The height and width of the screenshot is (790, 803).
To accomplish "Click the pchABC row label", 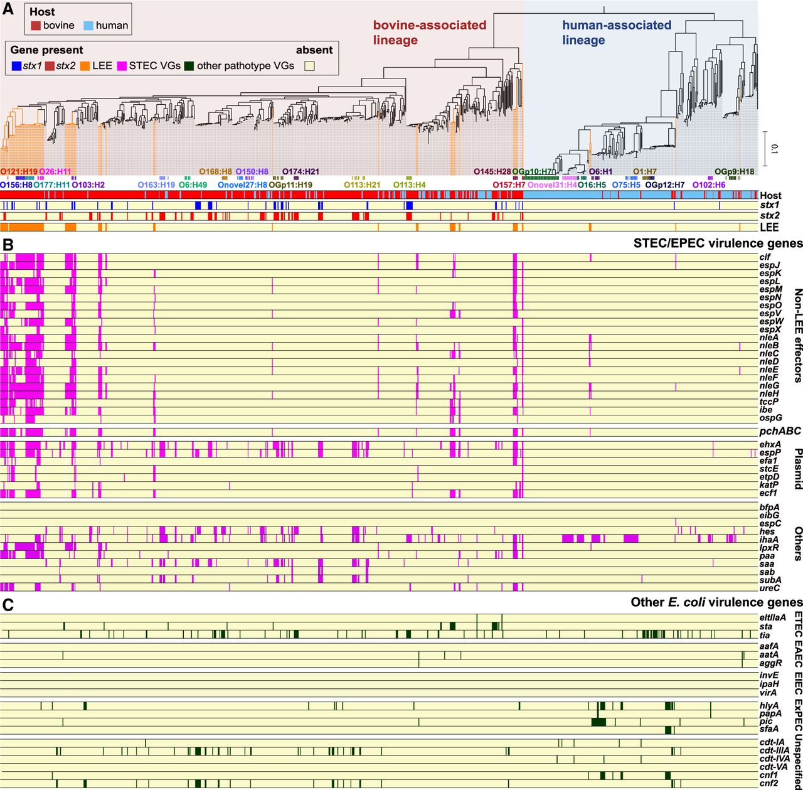I will 780,432.
